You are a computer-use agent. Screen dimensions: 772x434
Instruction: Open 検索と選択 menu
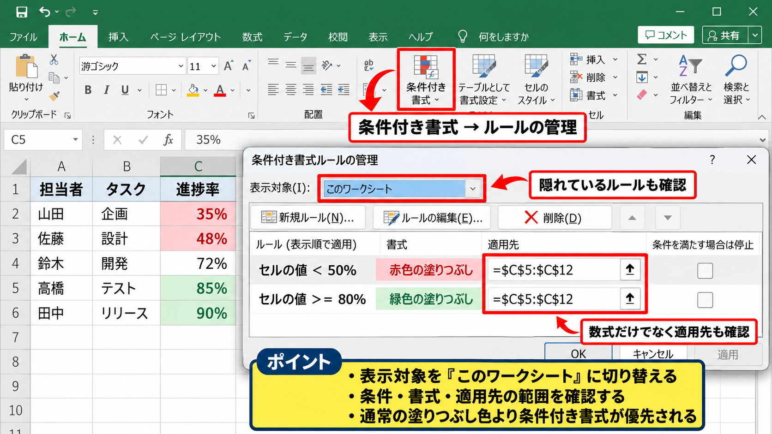point(736,79)
